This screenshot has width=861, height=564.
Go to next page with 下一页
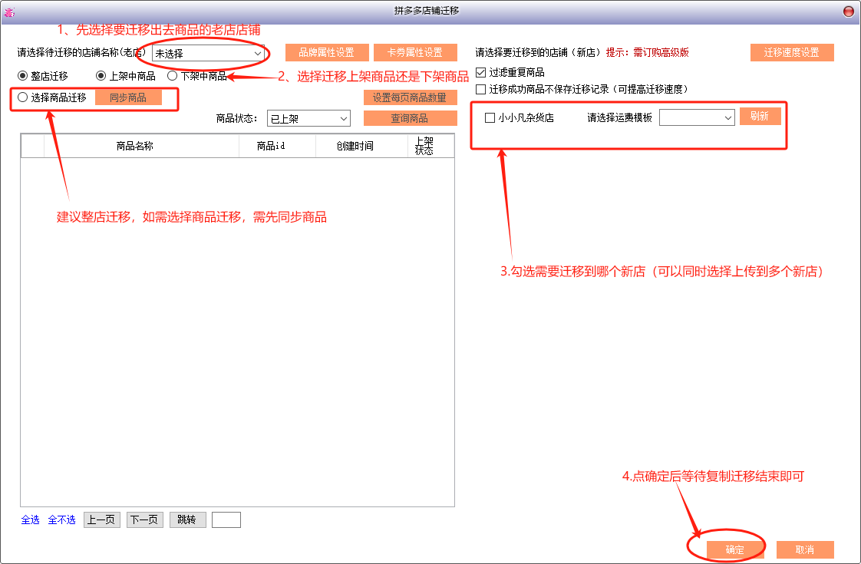(144, 519)
